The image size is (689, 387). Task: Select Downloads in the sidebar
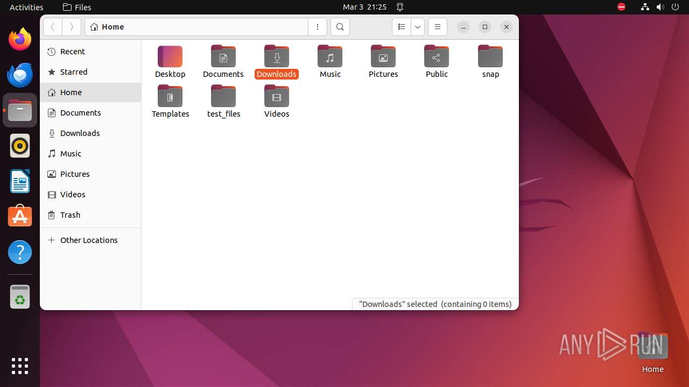(x=90, y=133)
